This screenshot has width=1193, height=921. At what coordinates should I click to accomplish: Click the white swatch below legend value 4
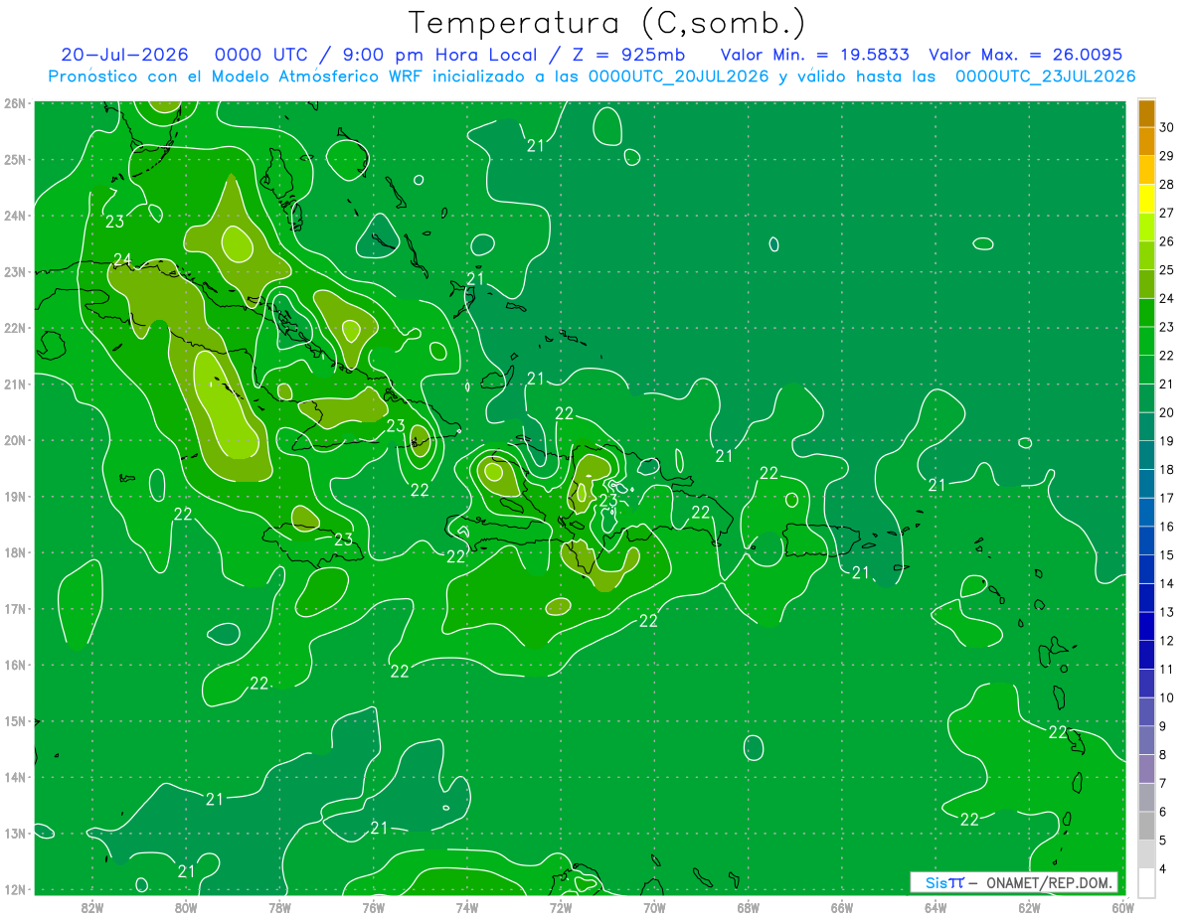pyautogui.click(x=1146, y=882)
